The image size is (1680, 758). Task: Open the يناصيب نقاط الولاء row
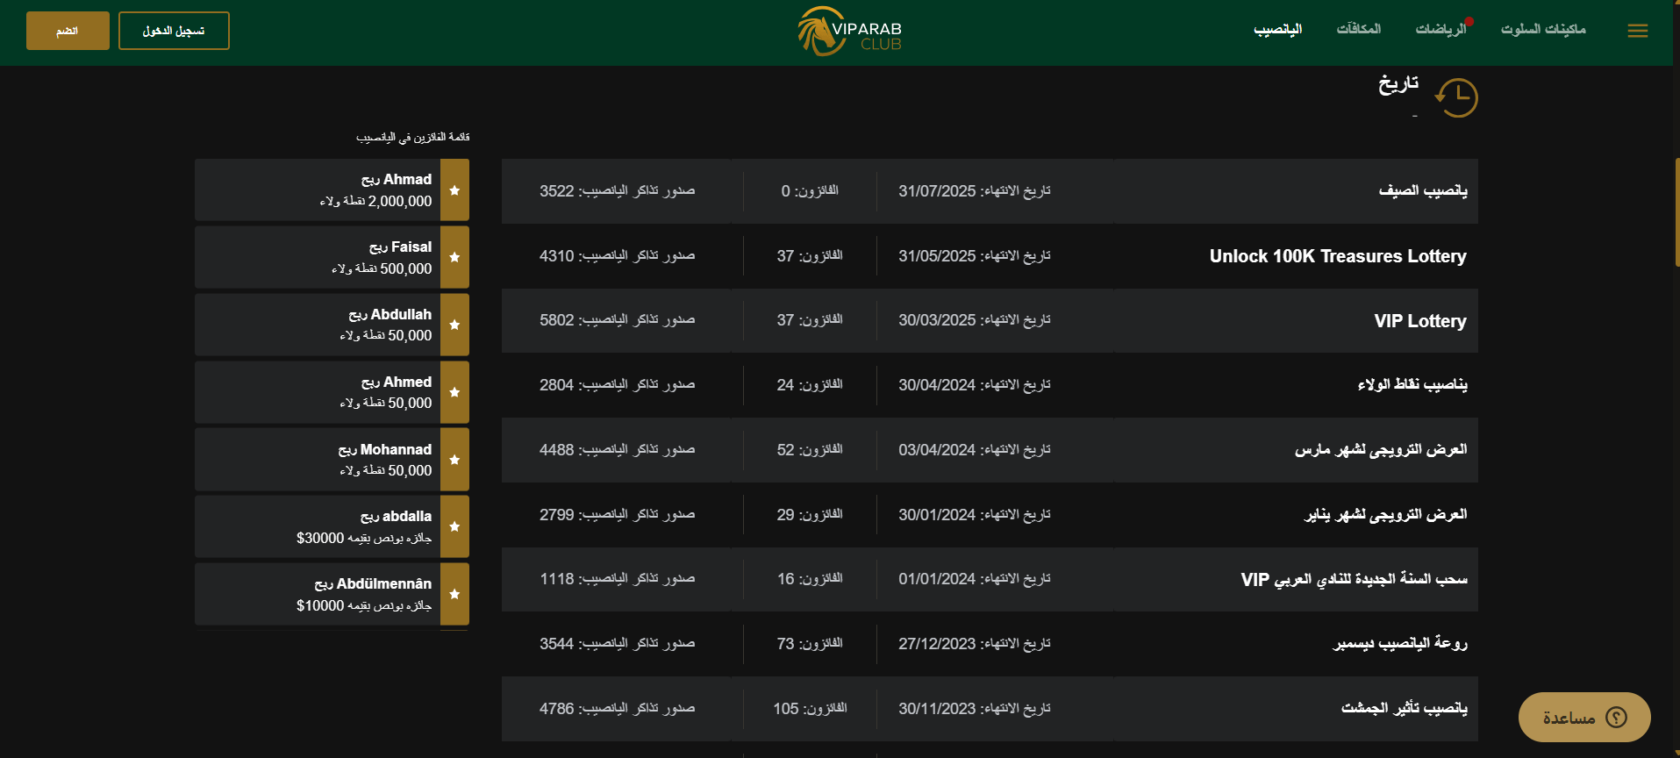[990, 385]
